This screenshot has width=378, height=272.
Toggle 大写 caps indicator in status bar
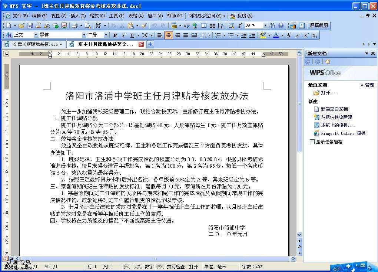pyautogui.click(x=137, y=267)
